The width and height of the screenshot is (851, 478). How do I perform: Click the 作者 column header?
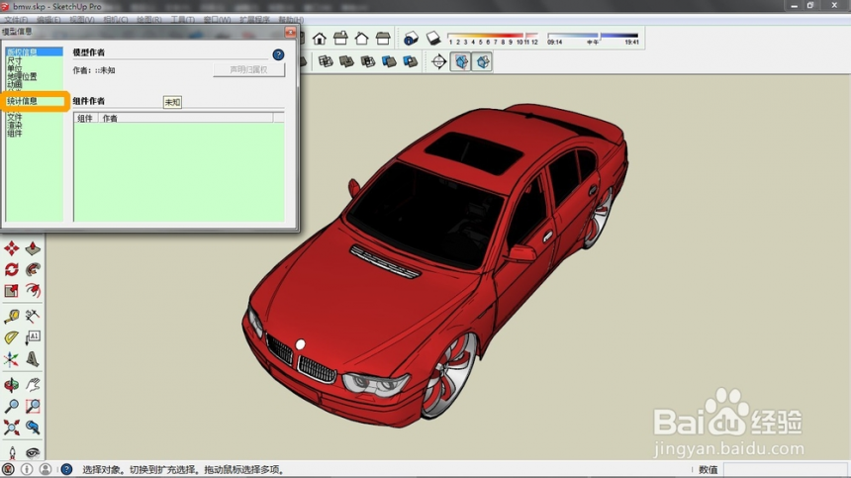point(186,118)
